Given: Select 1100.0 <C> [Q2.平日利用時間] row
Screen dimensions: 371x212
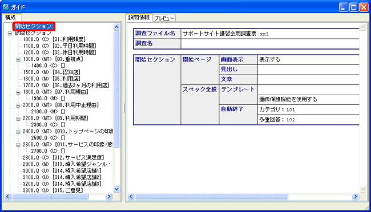Looking at the screenshot, I should pyautogui.click(x=59, y=46).
